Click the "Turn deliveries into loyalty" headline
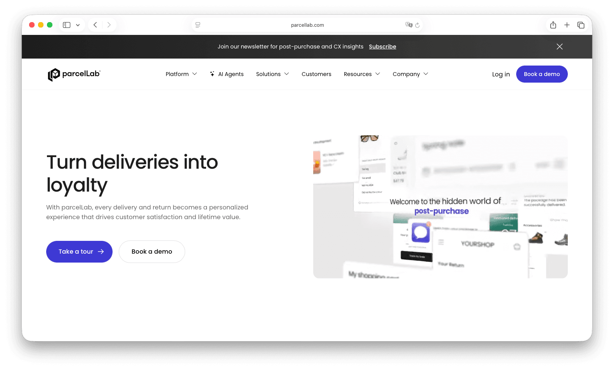 (132, 173)
